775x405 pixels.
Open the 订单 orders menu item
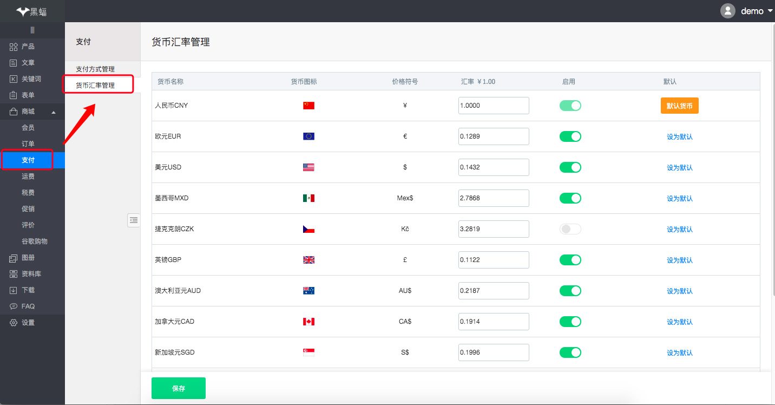28,144
